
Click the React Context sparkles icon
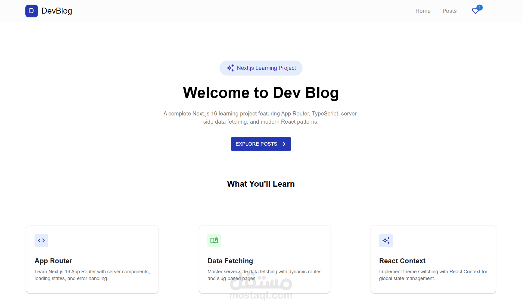pos(386,240)
